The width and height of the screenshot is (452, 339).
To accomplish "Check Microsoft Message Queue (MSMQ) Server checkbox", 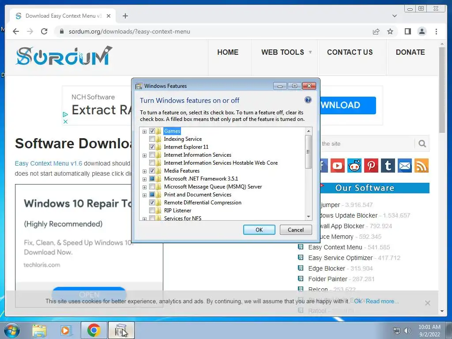I will (x=152, y=187).
